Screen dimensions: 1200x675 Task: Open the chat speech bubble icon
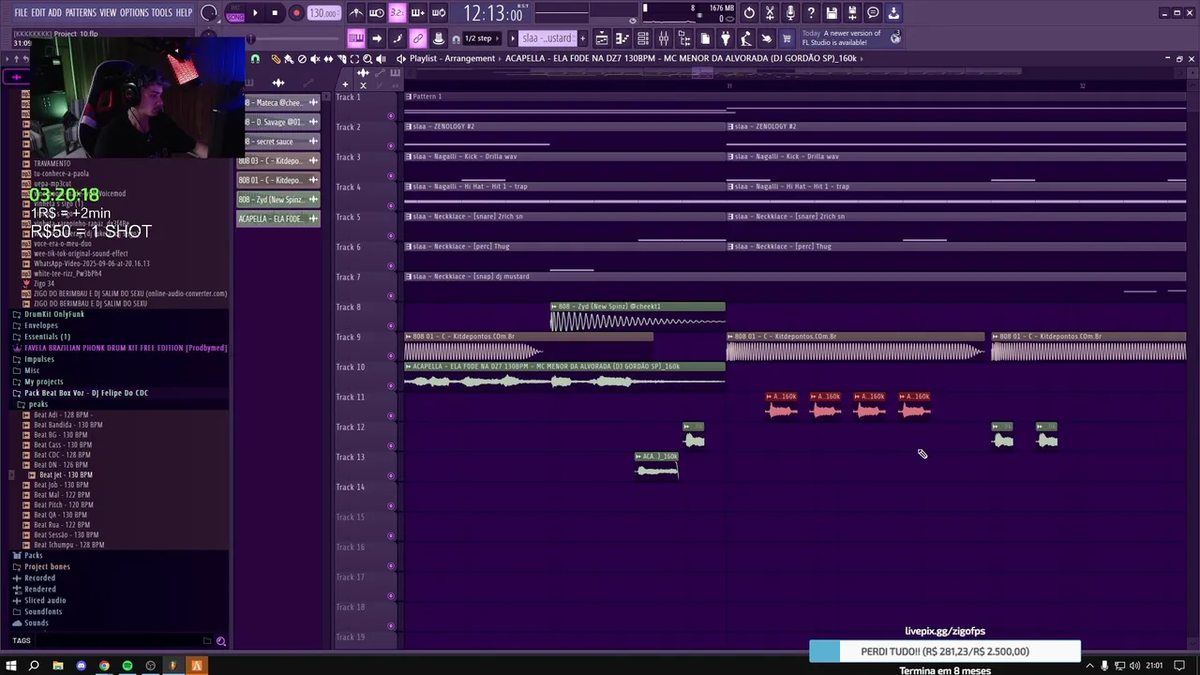click(x=873, y=13)
